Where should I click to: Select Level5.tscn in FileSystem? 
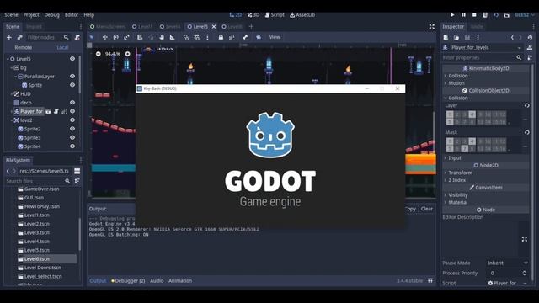[37, 250]
